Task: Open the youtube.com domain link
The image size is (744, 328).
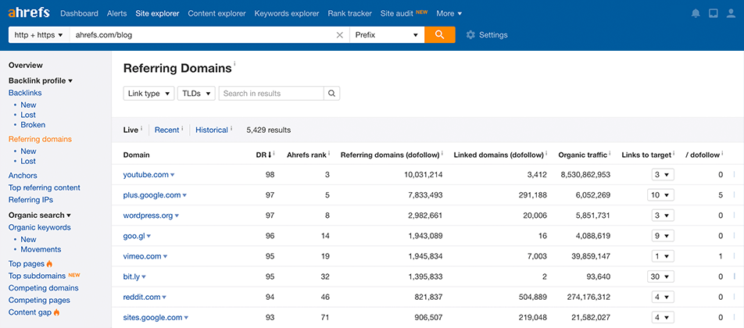Action: (x=145, y=175)
